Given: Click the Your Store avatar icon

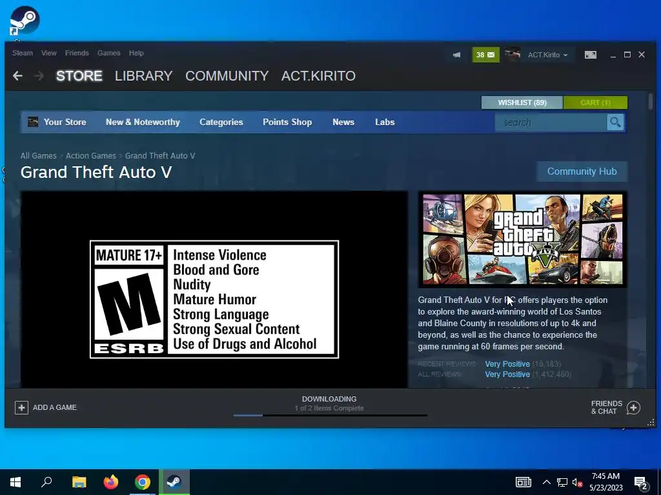Looking at the screenshot, I should coord(33,122).
